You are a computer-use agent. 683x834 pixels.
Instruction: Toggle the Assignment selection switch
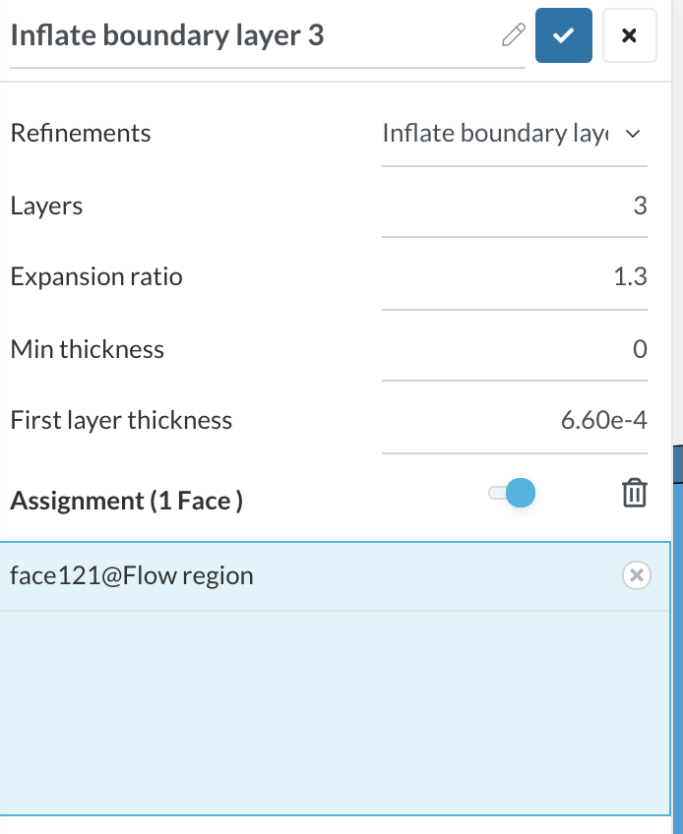pos(512,493)
